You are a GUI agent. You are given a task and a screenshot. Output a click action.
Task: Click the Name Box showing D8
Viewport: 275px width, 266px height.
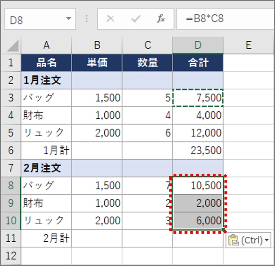click(x=40, y=19)
